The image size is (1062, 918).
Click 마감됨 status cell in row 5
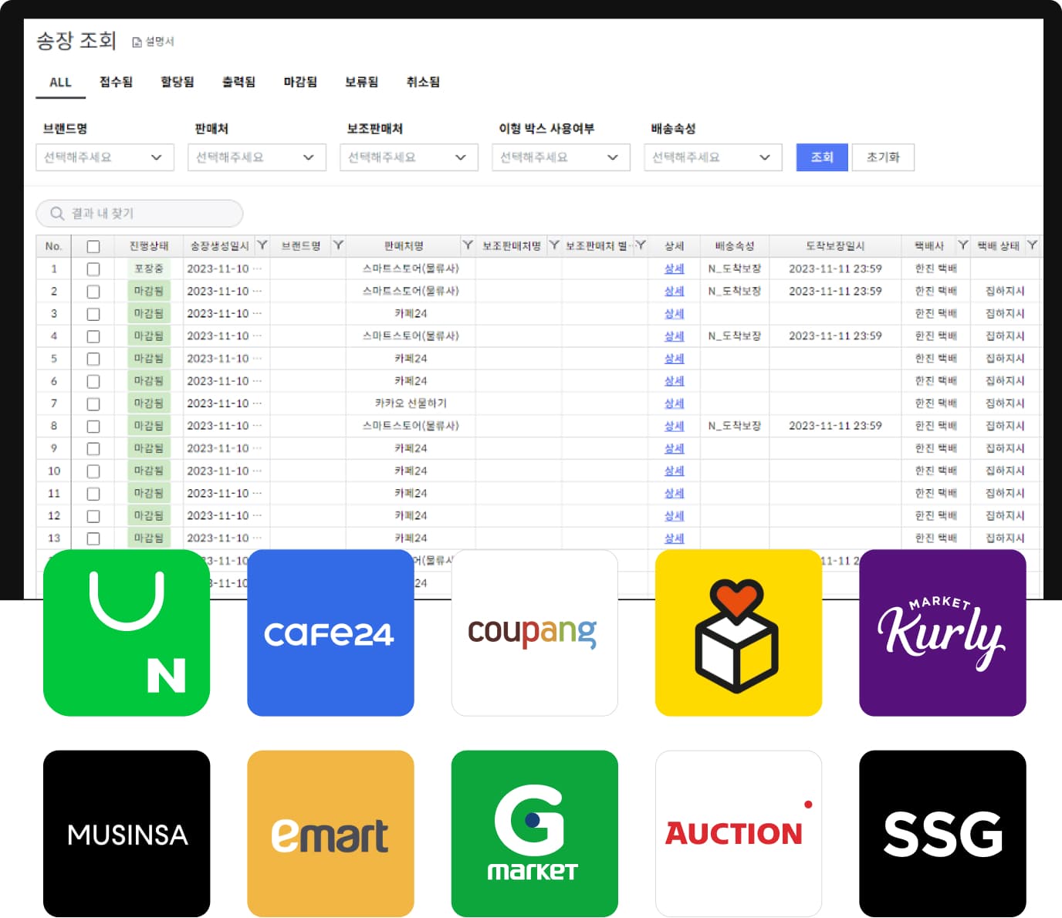148,359
